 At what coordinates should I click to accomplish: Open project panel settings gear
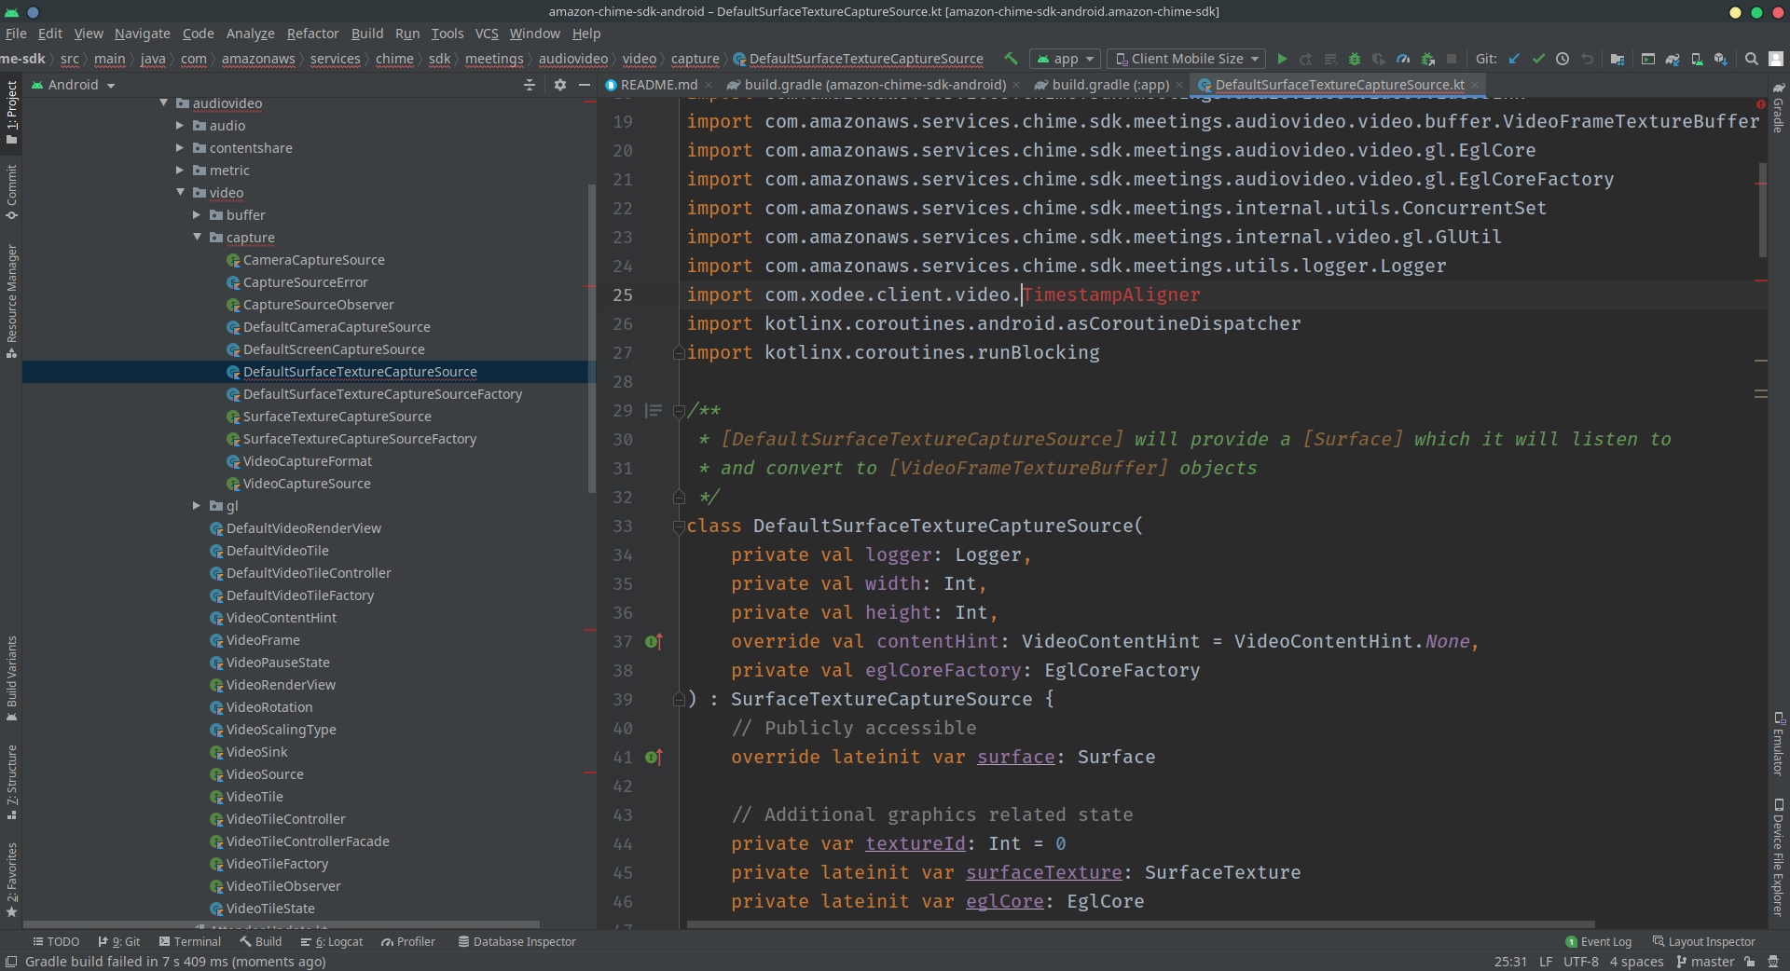560,85
